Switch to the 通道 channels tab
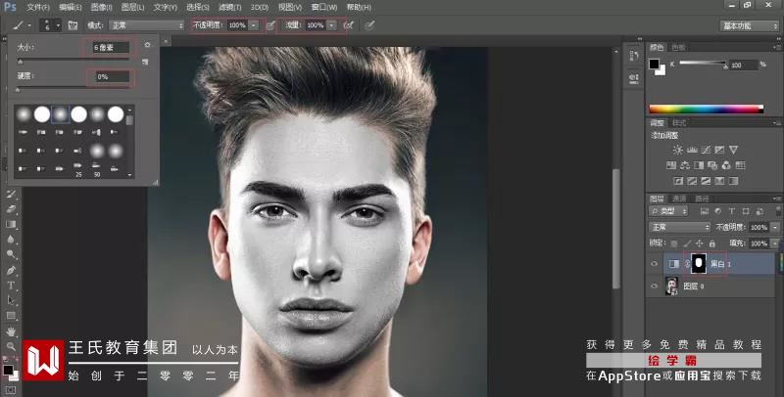 click(678, 198)
